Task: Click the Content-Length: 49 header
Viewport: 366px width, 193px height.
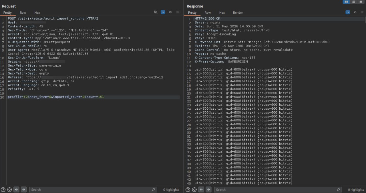Action: (x=25, y=26)
